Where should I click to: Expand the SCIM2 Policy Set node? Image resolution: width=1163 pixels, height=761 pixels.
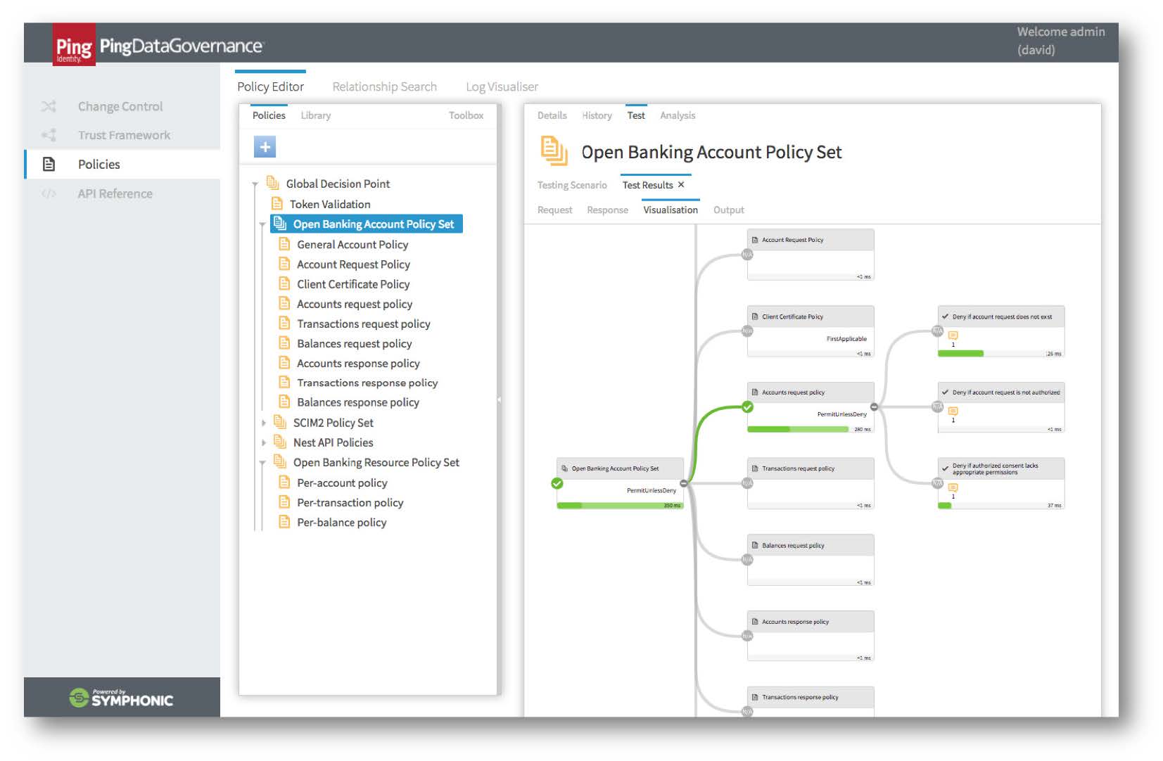(264, 423)
